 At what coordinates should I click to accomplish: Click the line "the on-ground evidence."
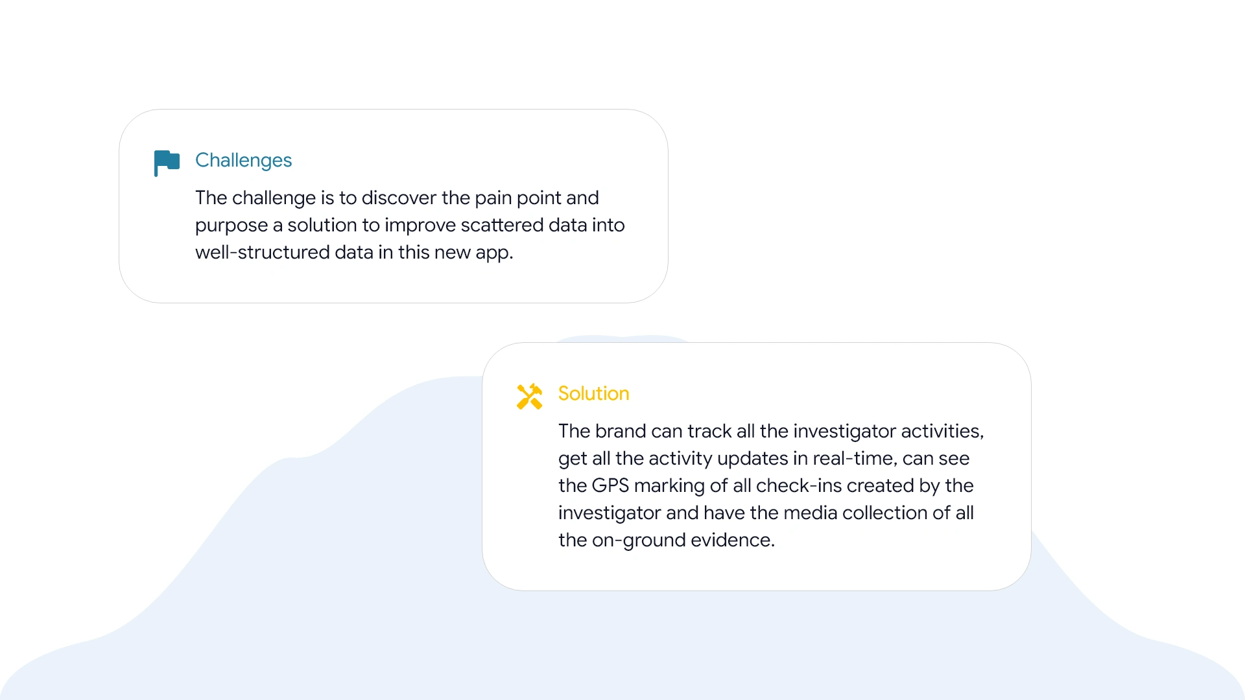tap(667, 540)
